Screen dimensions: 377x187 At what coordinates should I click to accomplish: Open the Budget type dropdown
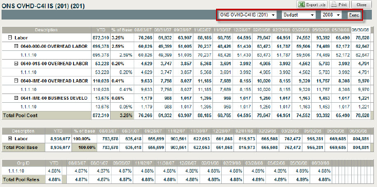(299, 15)
